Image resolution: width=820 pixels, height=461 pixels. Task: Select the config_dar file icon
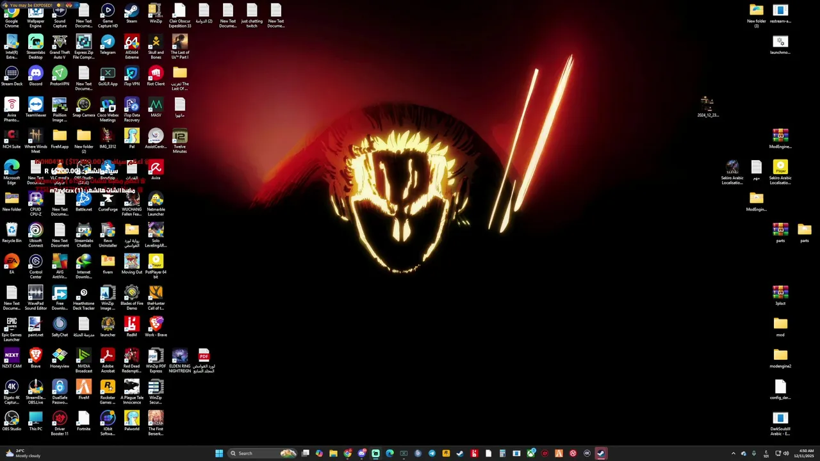(x=780, y=390)
